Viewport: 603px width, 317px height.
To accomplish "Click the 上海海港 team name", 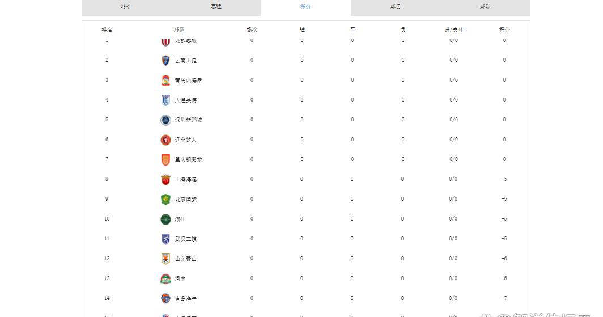I will (x=186, y=180).
